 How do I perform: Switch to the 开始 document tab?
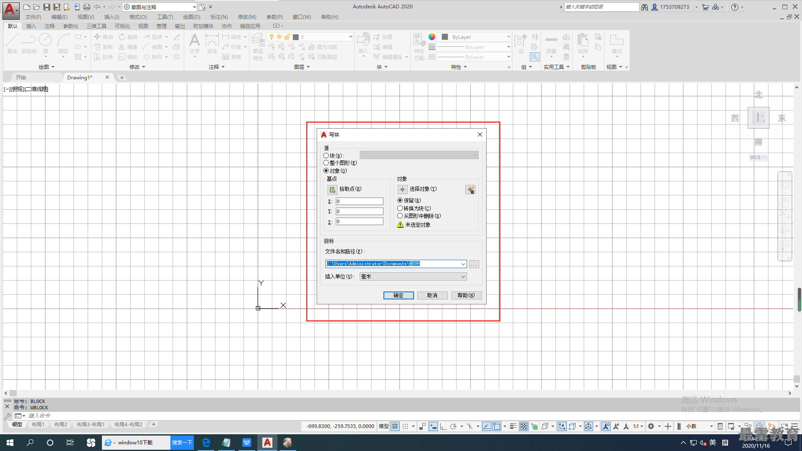click(21, 78)
